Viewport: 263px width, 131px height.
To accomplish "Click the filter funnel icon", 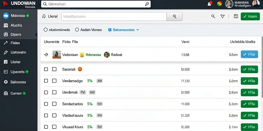I will click(222, 16).
